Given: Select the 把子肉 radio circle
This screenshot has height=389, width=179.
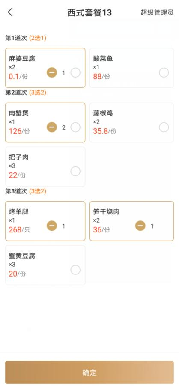Looking at the screenshot, I should pos(75,171).
